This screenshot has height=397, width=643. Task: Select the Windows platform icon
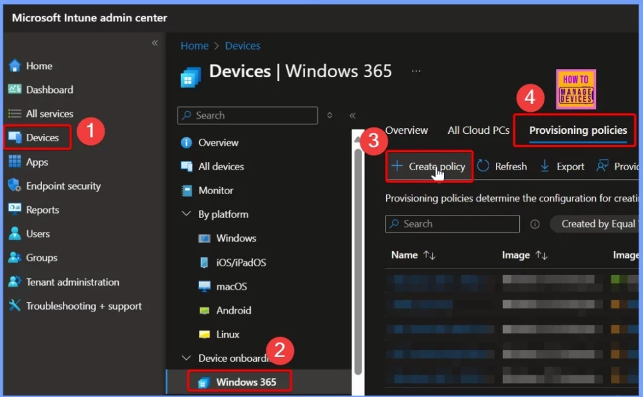pyautogui.click(x=204, y=238)
